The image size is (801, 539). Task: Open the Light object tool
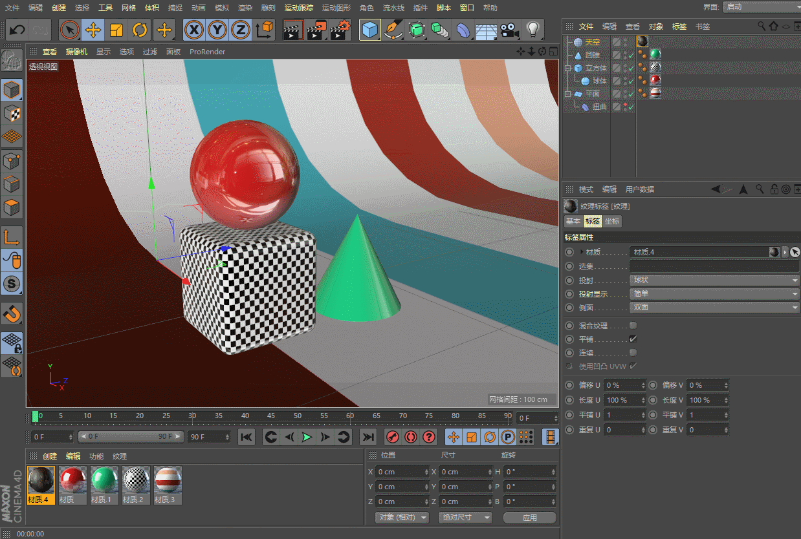click(532, 30)
